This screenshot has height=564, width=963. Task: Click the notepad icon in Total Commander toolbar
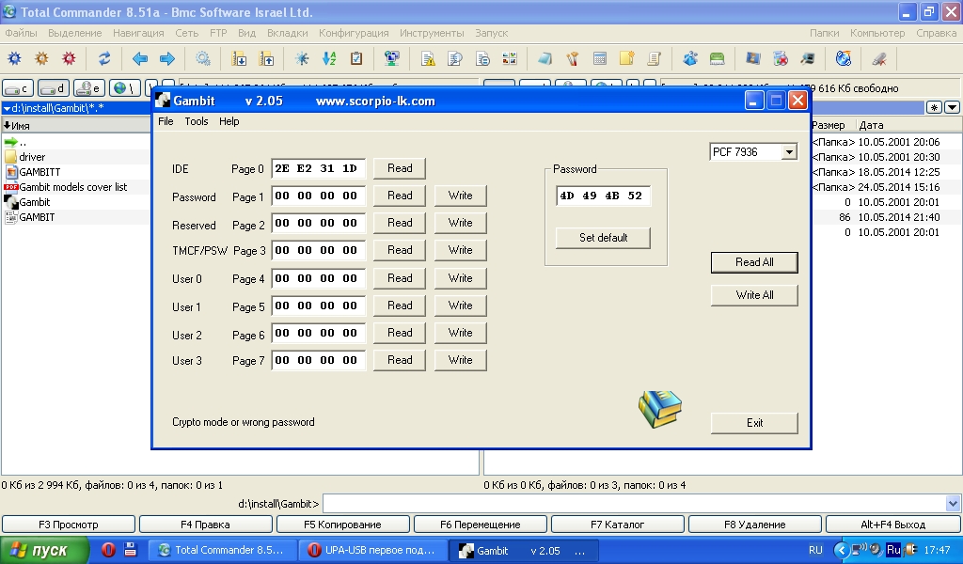coord(545,59)
